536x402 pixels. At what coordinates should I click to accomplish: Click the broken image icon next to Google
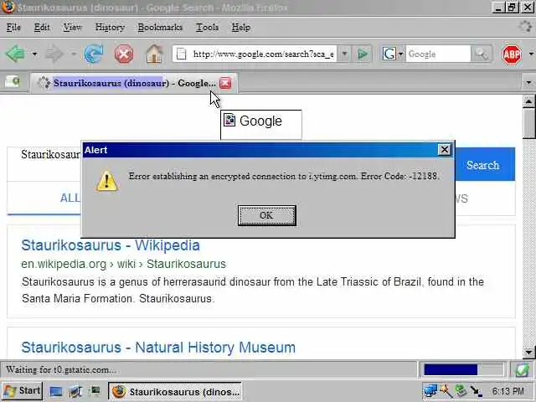point(229,120)
